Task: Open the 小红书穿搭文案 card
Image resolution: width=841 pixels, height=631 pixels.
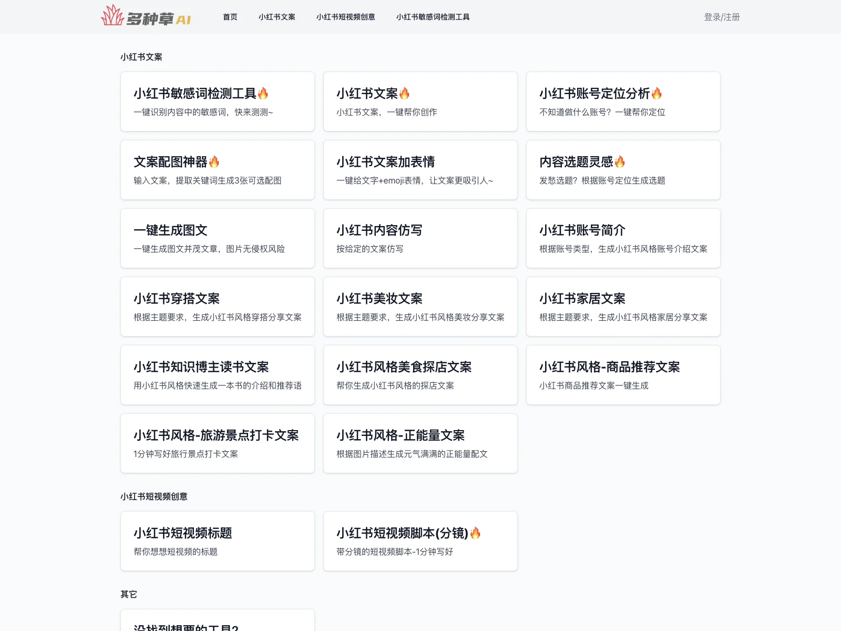Action: coord(218,307)
